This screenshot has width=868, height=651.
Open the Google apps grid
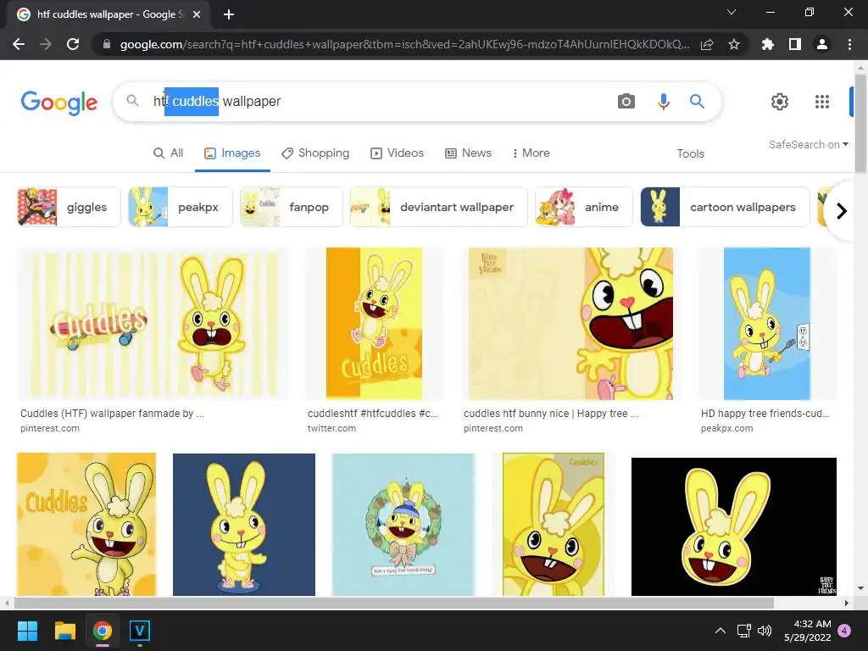click(x=822, y=102)
